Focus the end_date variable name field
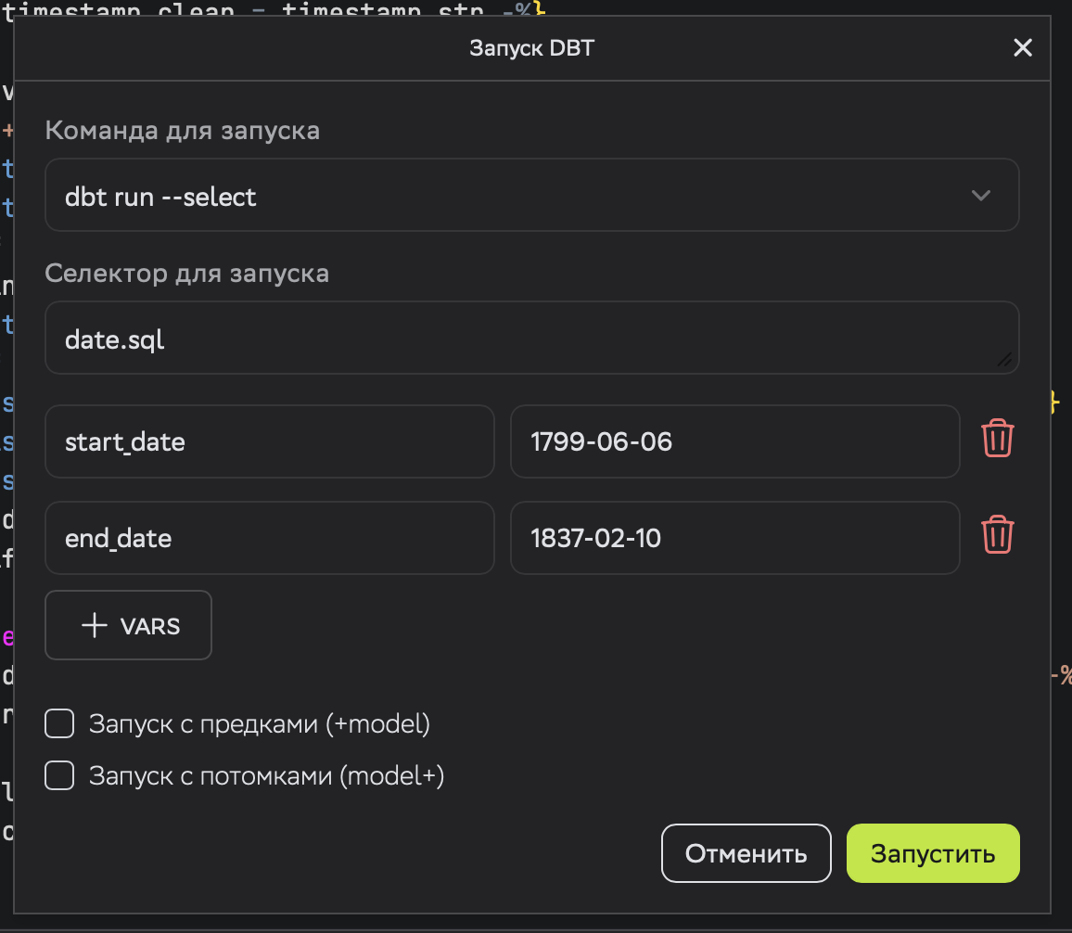This screenshot has height=933, width=1072. click(x=269, y=538)
